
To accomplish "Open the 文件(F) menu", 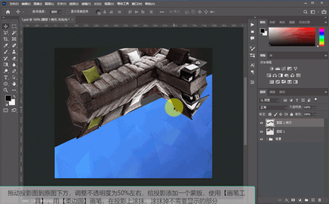I will [14, 4].
